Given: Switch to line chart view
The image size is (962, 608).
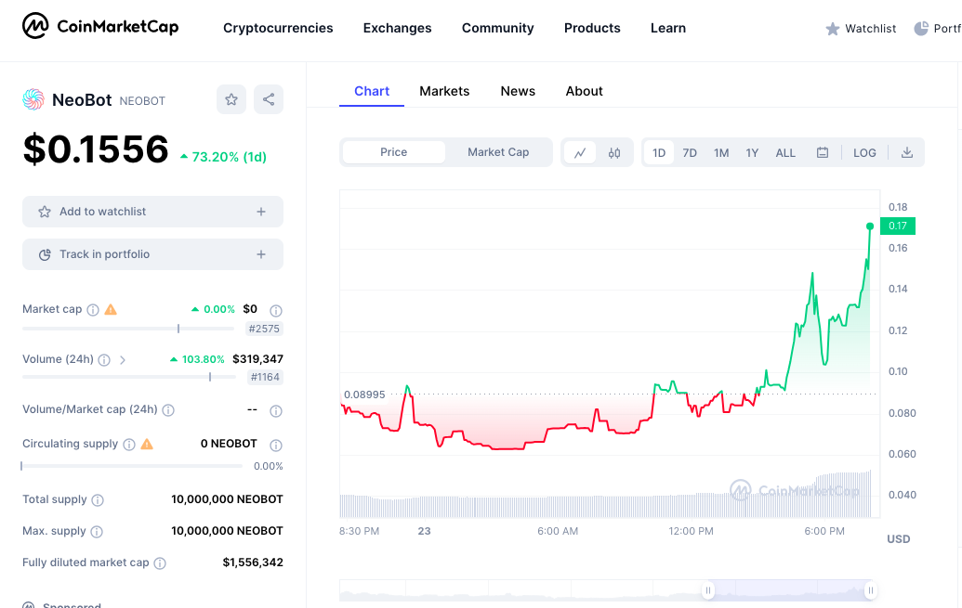Looking at the screenshot, I should click(x=580, y=152).
